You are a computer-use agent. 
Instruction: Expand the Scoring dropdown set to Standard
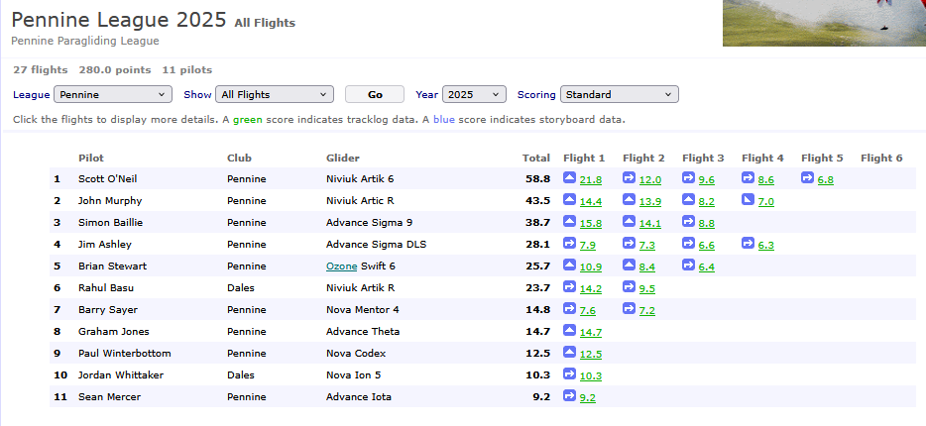pyautogui.click(x=619, y=95)
